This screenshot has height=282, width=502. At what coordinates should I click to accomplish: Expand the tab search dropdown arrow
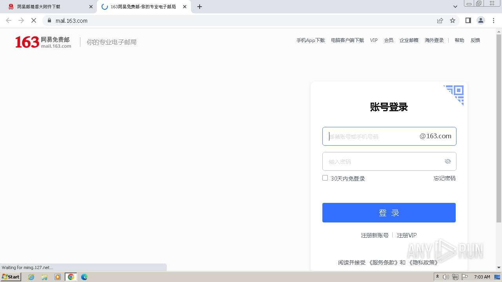(455, 7)
